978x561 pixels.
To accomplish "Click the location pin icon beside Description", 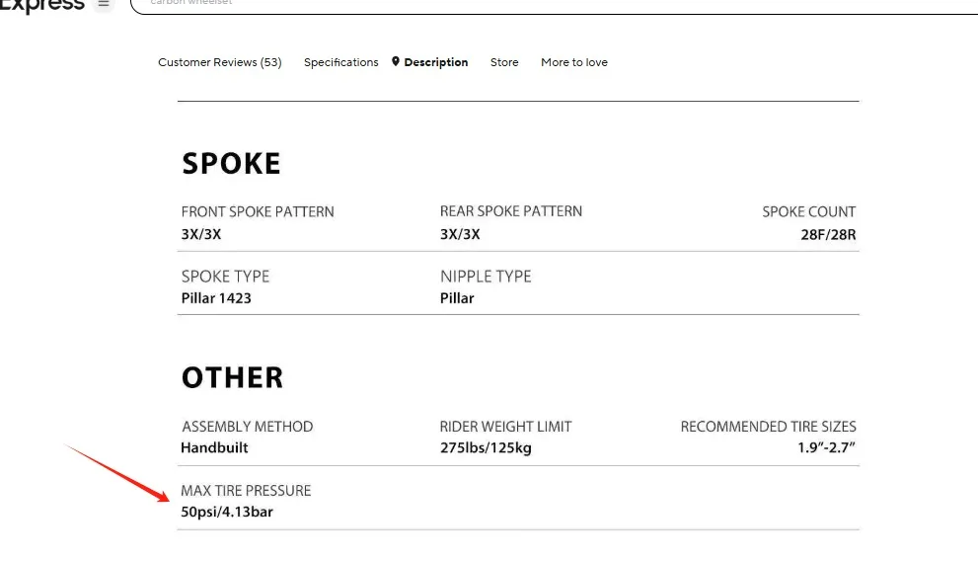I will (396, 61).
